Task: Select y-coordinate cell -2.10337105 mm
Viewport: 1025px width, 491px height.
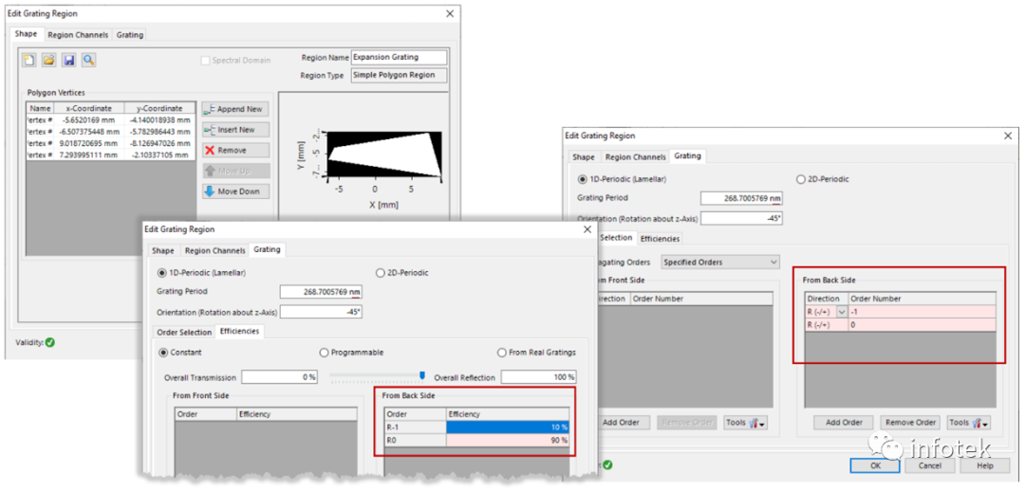Action: pyautogui.click(x=159, y=155)
